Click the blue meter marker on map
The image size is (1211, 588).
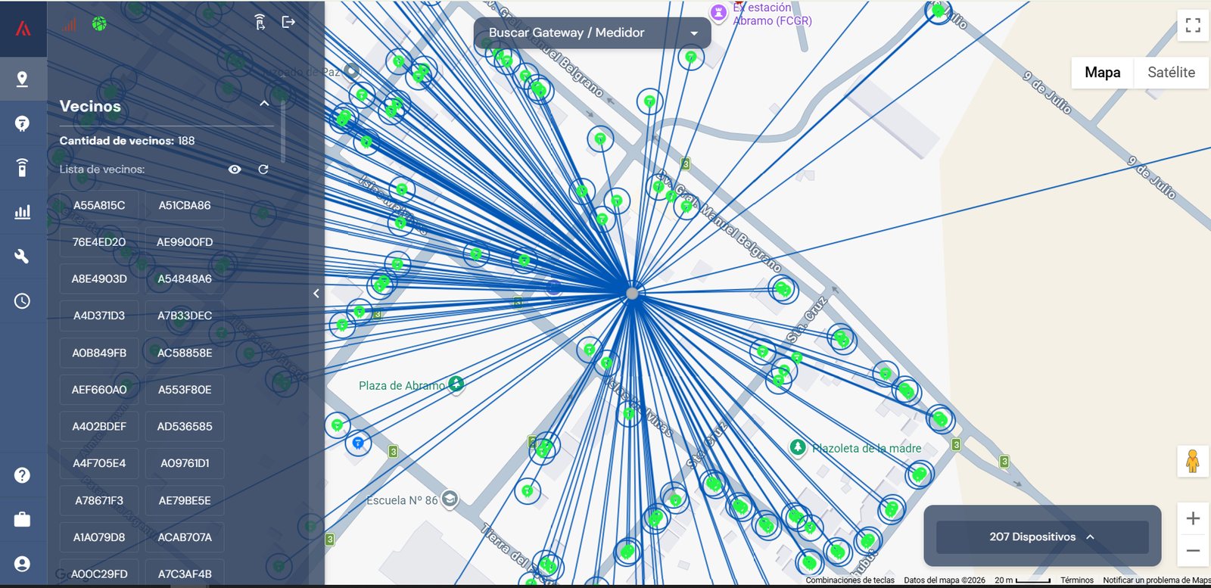[x=358, y=442]
